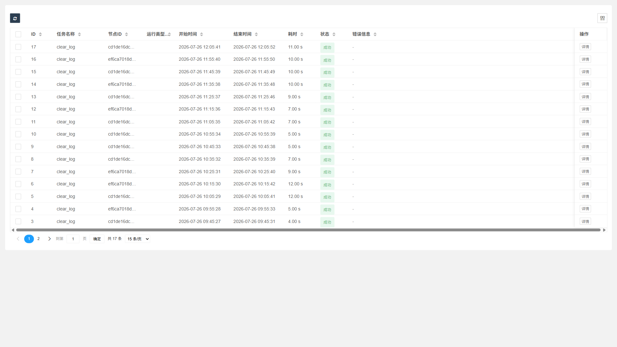Switch to page 2
Screen dimensions: 617x347
click(x=39, y=239)
